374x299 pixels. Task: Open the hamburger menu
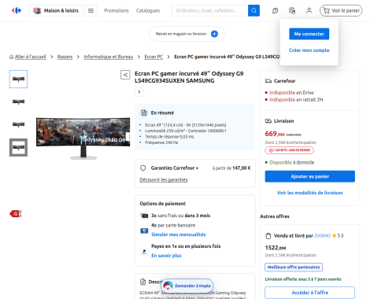tap(91, 10)
